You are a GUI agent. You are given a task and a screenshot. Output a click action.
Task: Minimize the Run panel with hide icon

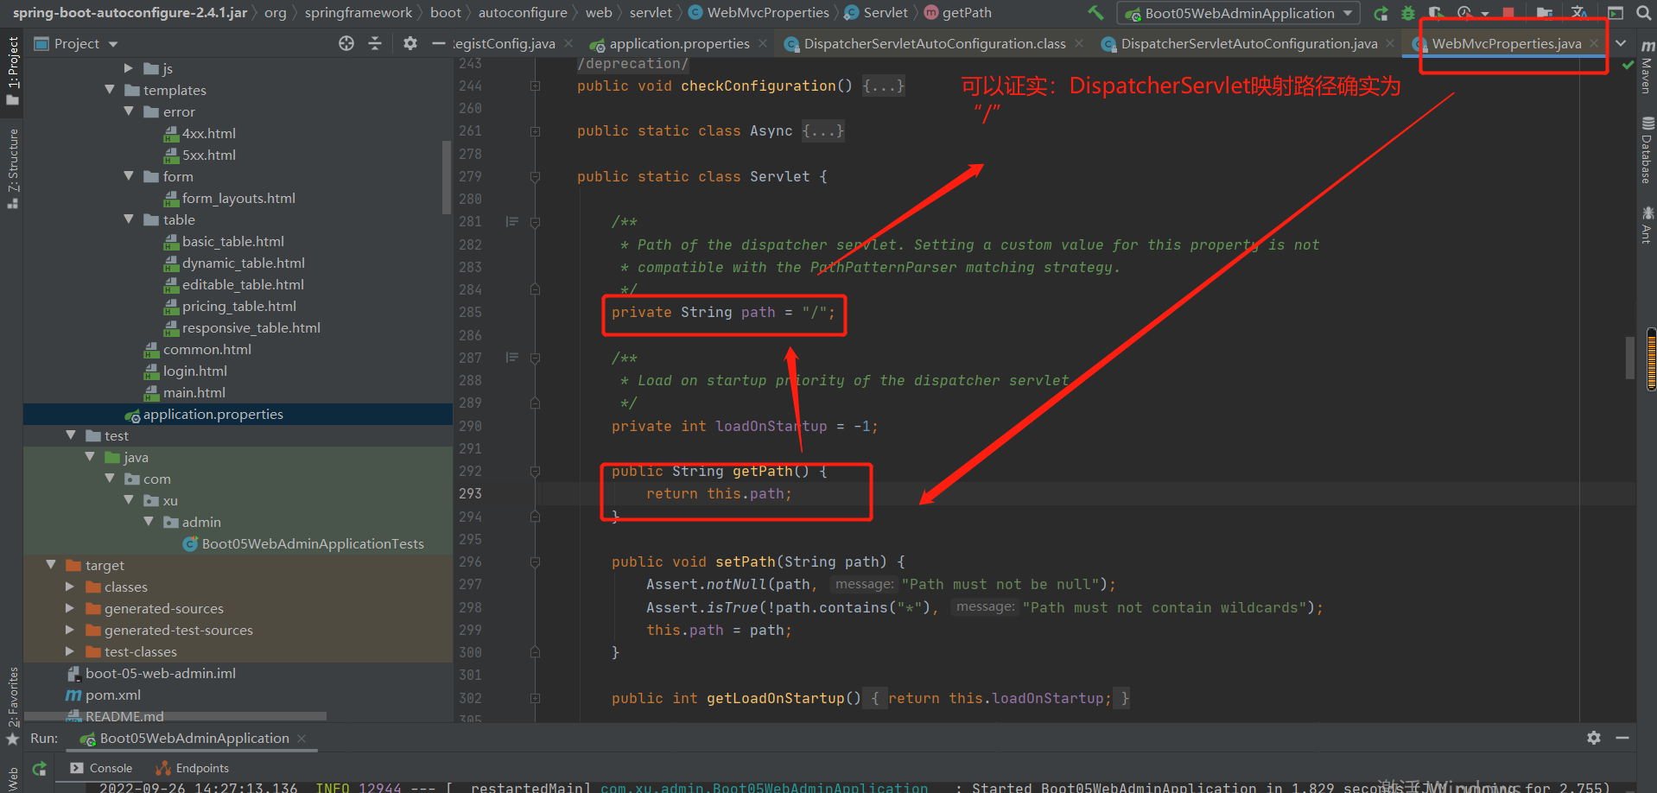click(x=1622, y=738)
